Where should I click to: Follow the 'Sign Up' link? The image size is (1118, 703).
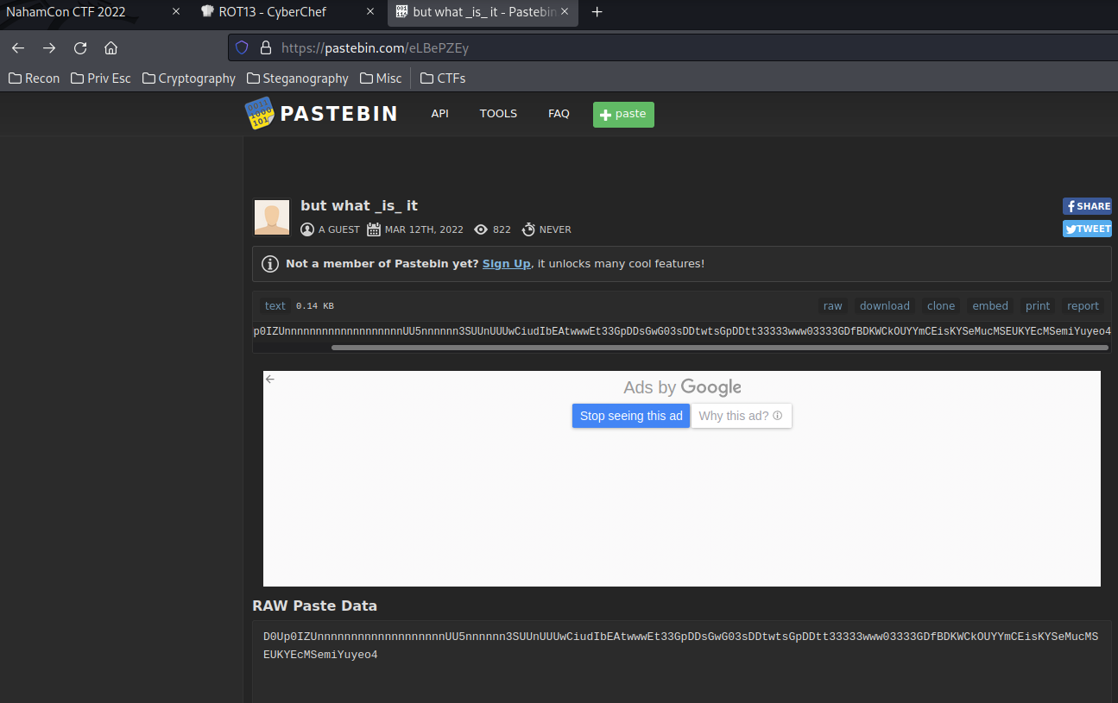pos(507,264)
